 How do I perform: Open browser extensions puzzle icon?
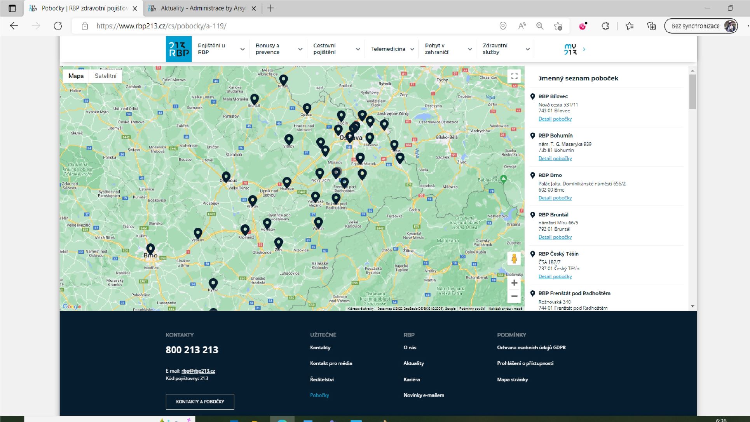[x=605, y=26]
